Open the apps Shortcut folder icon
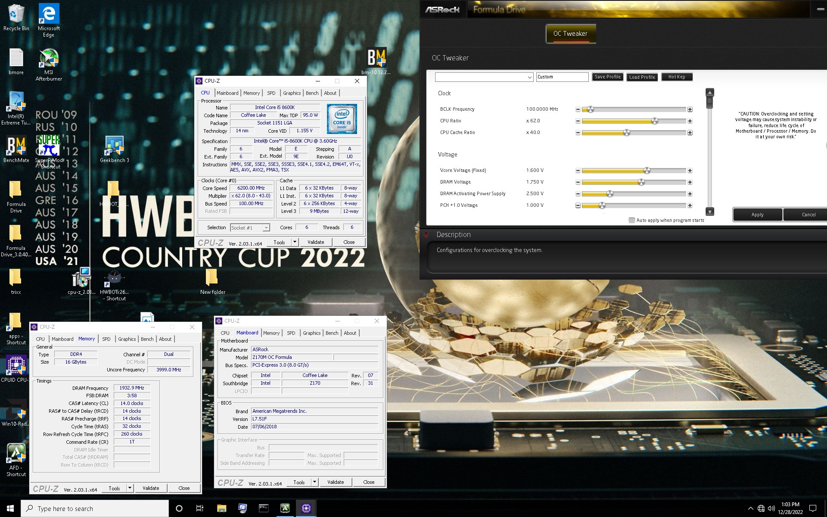The width and height of the screenshot is (827, 517). (x=16, y=328)
